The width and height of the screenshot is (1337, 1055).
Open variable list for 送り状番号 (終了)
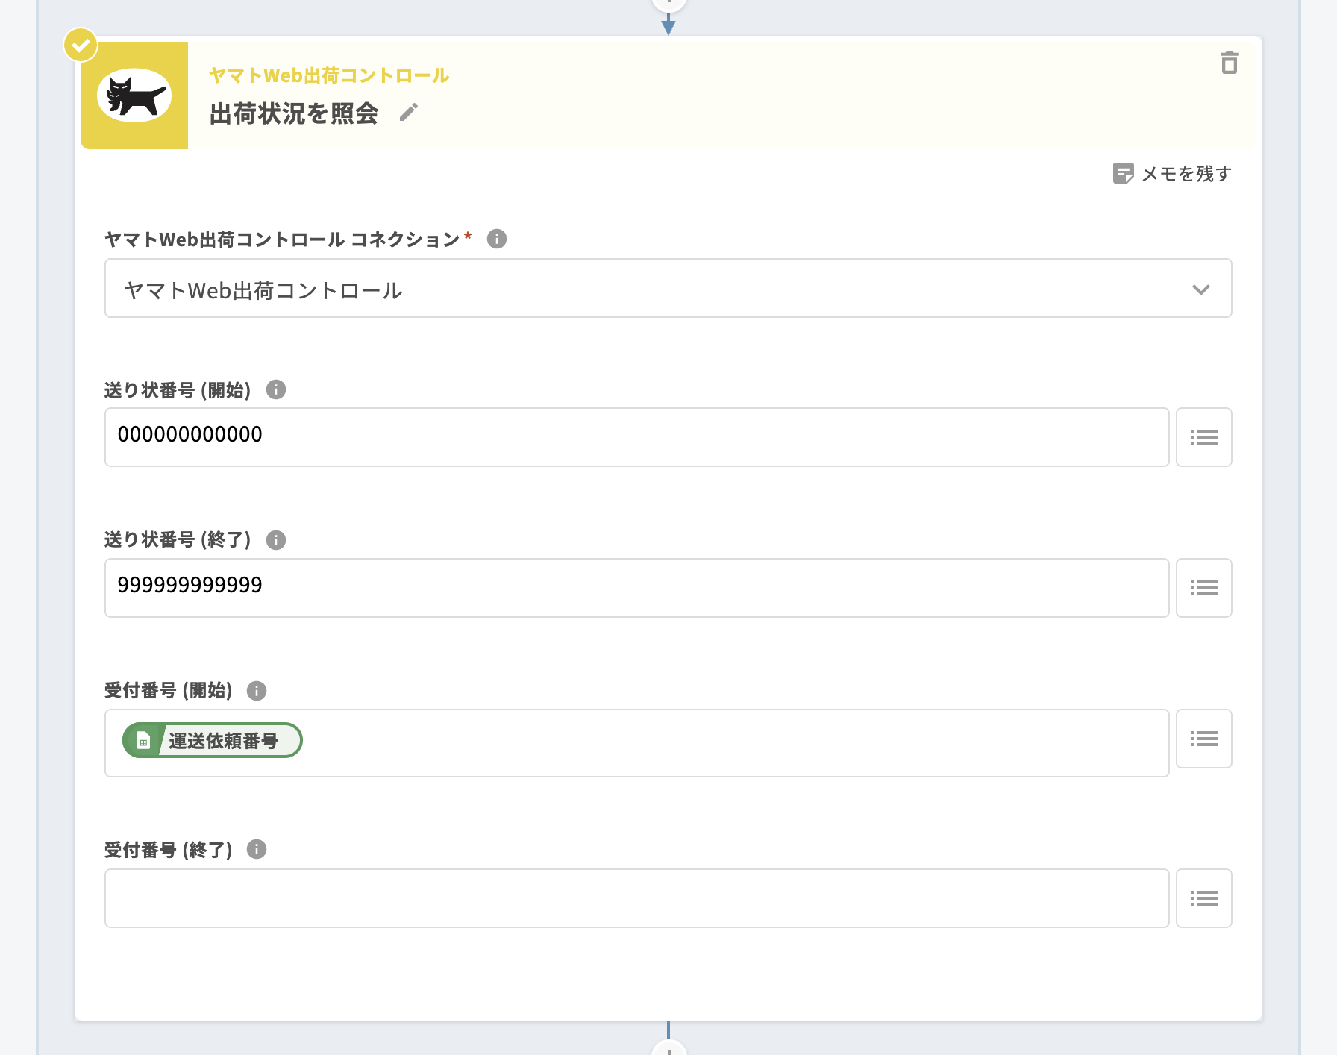pos(1204,588)
